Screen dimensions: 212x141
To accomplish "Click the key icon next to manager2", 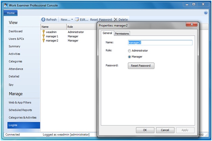I will (x=43, y=40).
